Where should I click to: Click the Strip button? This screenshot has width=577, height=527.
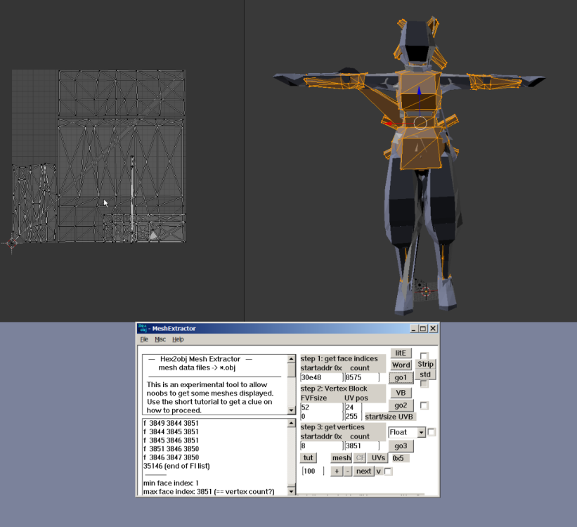point(425,365)
